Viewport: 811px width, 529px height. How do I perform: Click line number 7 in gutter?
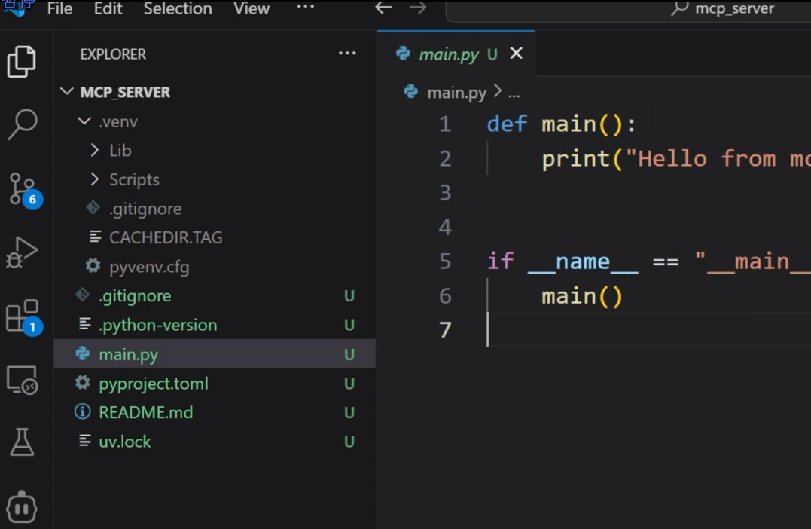tap(445, 330)
